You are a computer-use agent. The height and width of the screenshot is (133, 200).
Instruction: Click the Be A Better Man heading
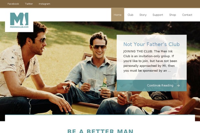[x=100, y=131]
